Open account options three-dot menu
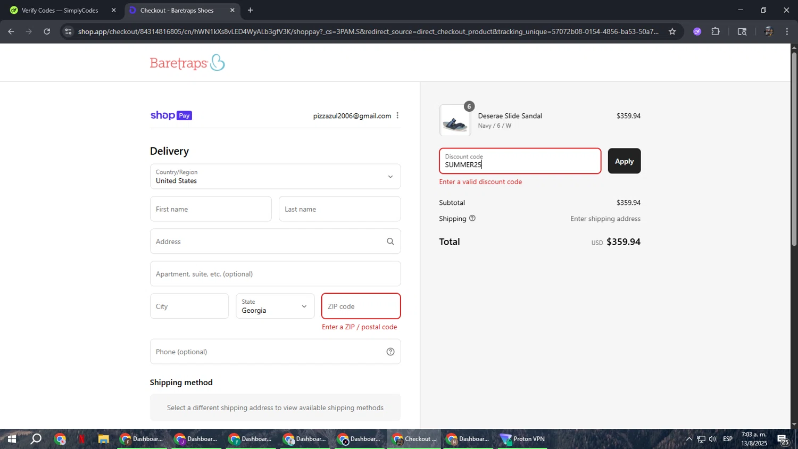 click(x=397, y=115)
